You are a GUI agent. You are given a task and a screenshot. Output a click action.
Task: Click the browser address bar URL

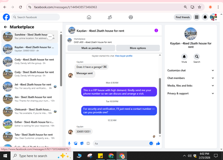click(66, 7)
